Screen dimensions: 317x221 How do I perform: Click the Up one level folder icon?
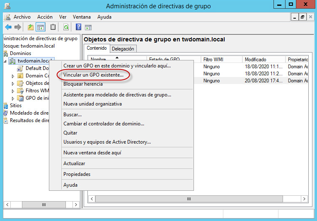click(30, 27)
